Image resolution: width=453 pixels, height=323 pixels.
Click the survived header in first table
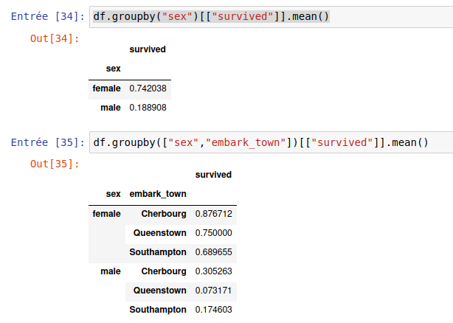148,49
